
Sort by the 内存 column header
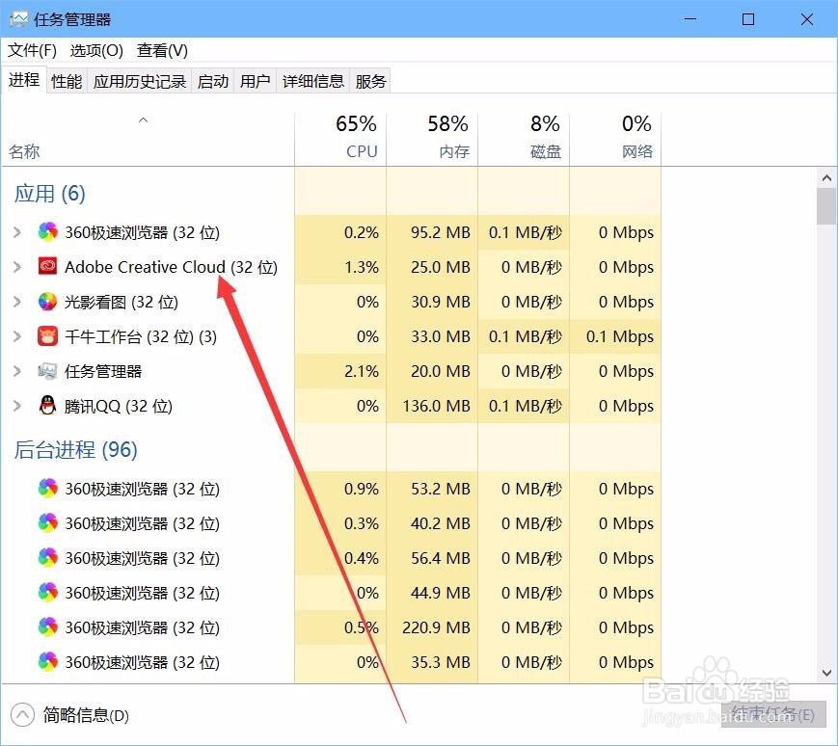pos(432,139)
